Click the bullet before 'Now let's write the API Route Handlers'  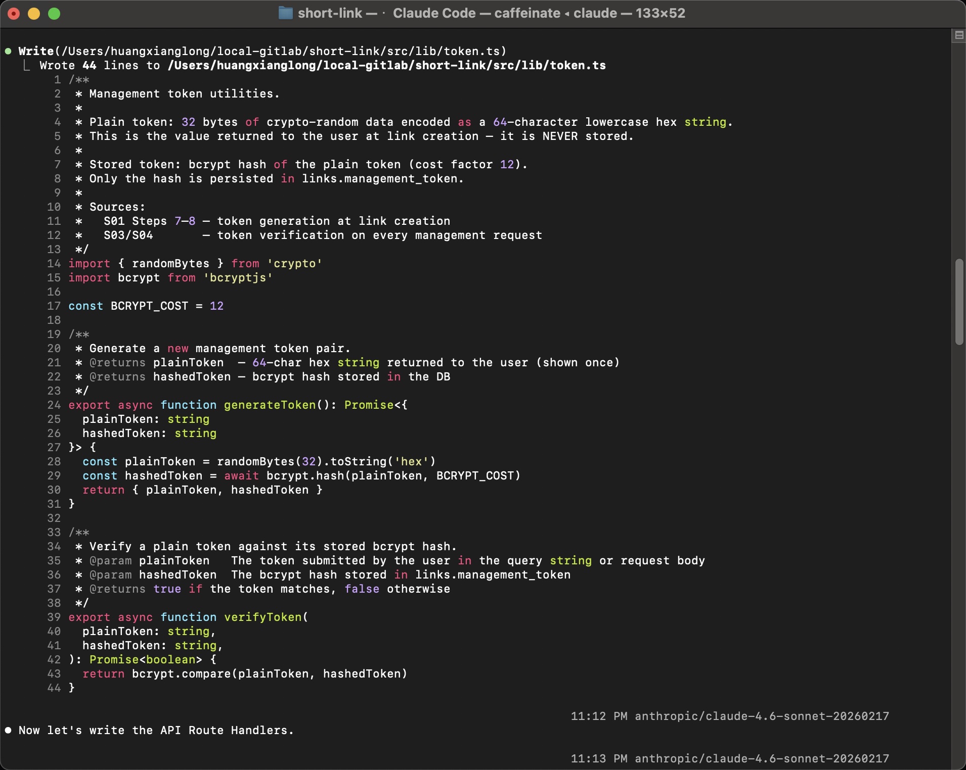(7, 730)
